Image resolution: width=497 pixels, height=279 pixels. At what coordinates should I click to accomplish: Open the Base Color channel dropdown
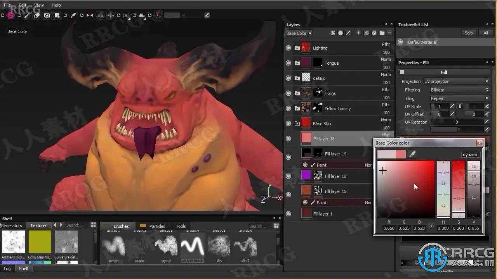(x=299, y=33)
